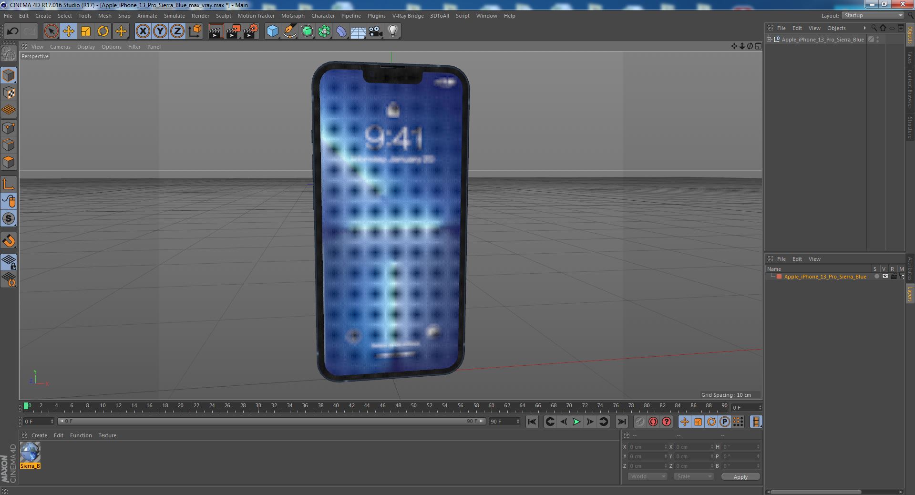Image resolution: width=915 pixels, height=495 pixels.
Task: Toggle X axis lock
Action: point(143,31)
